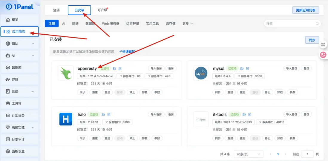Open halo service port 8090 tag

[117, 122]
